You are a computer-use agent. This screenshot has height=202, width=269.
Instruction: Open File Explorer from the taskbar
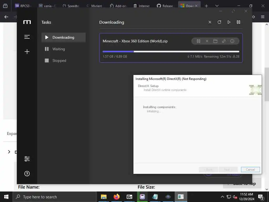(104, 197)
